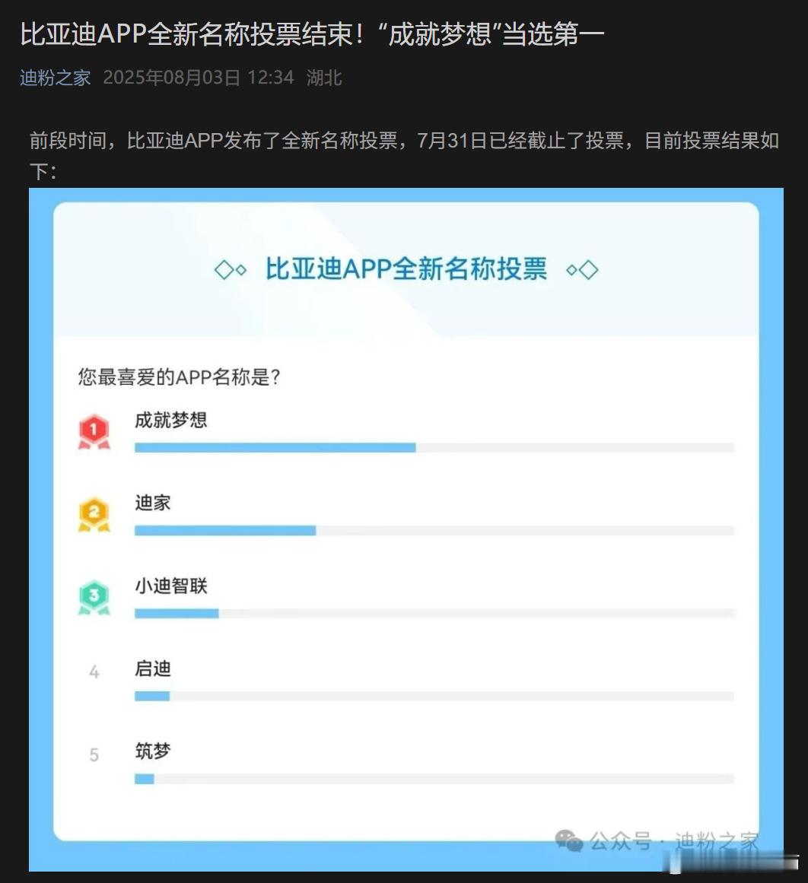Click the 成就梦想 vote progress bar

(x=434, y=448)
